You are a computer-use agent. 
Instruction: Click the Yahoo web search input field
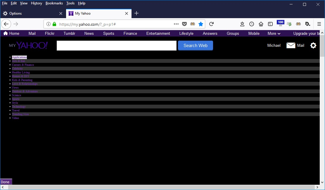click(x=117, y=45)
